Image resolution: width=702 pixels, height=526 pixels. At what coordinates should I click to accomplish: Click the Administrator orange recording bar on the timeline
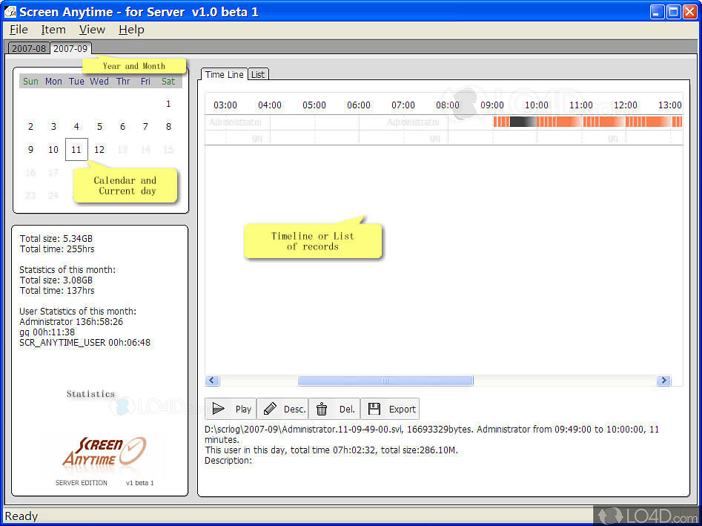pyautogui.click(x=586, y=120)
